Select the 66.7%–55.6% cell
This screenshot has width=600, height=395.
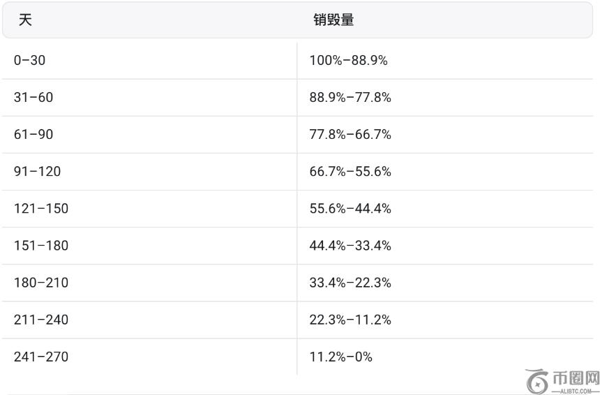350,172
